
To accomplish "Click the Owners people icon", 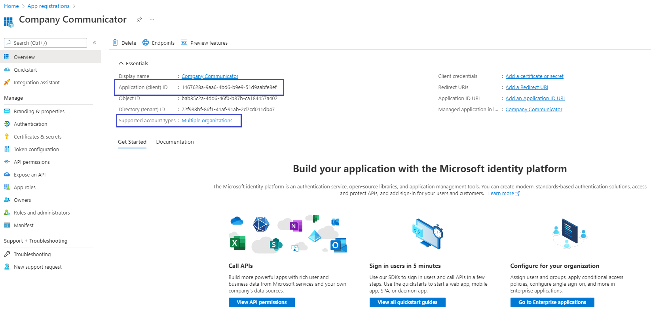I will (7, 200).
